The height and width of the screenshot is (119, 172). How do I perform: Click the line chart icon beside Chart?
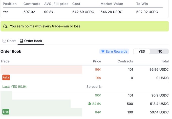4,41
